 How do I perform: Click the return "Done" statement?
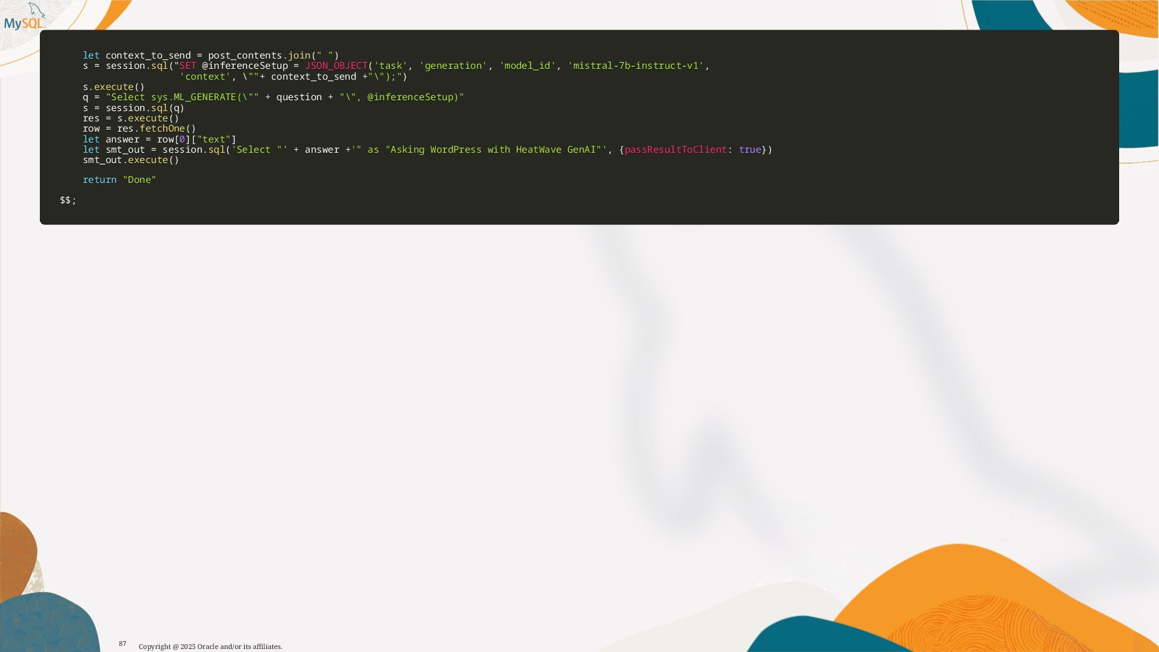click(120, 180)
